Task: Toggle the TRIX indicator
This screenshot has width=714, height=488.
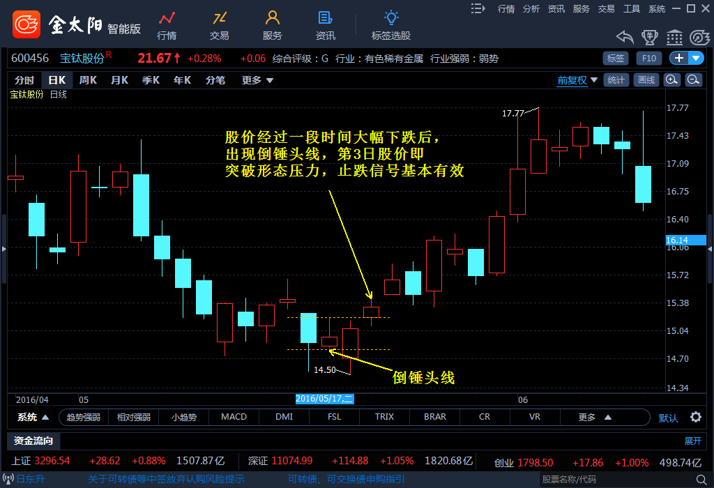Action: (x=384, y=417)
